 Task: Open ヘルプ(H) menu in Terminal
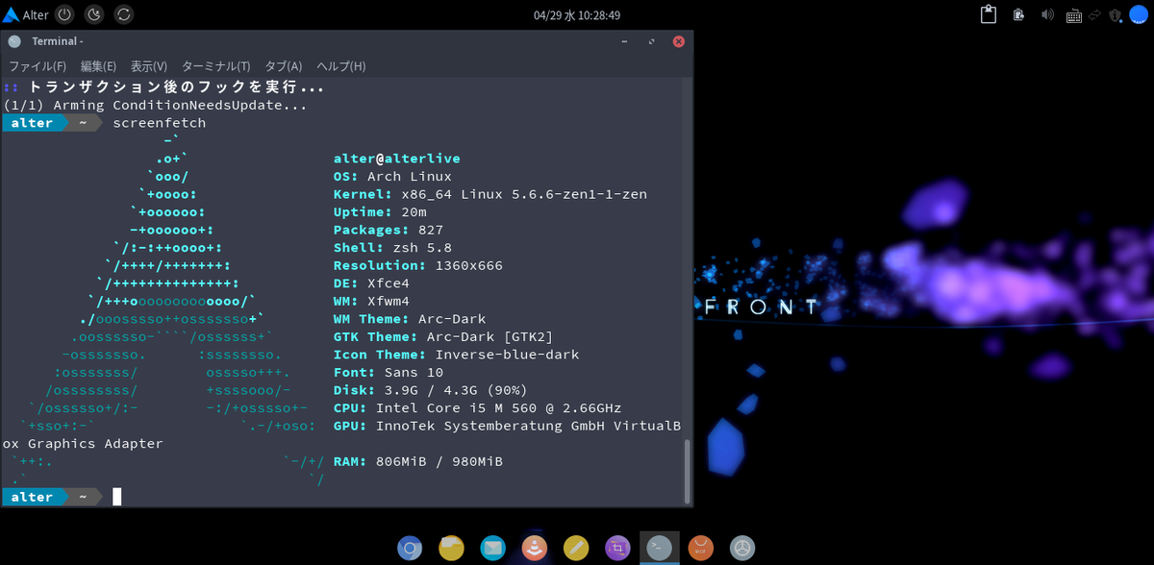coord(341,66)
